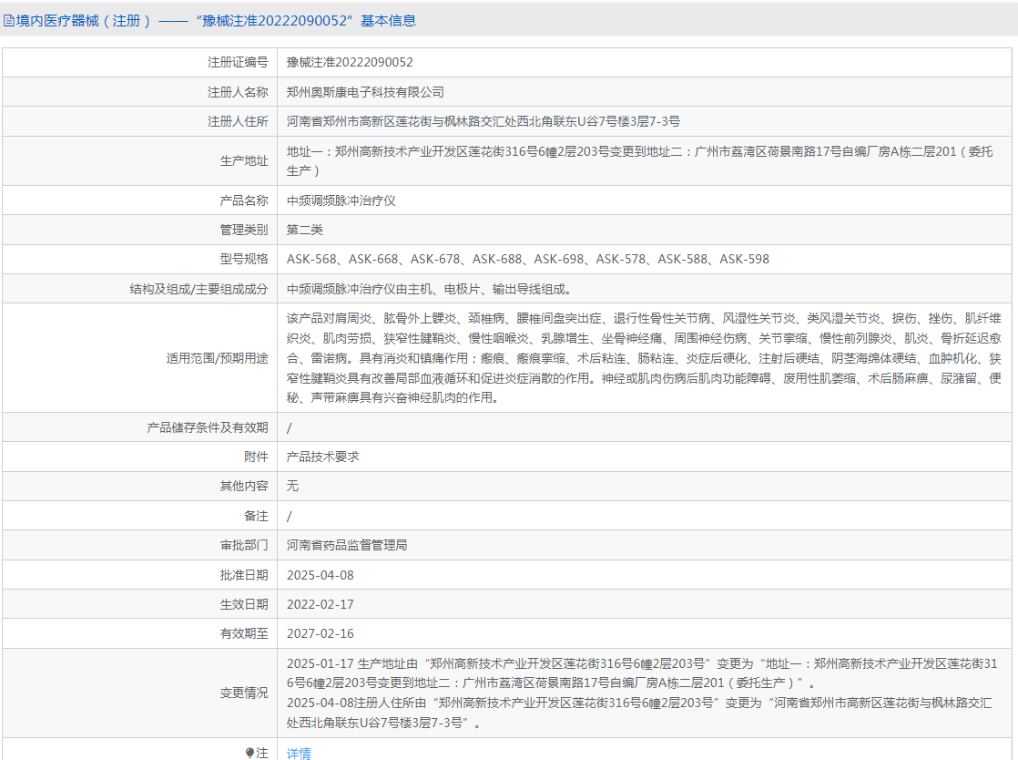Screen dimensions: 1018x760
Task: Click the 型号规格 row label
Action: (243, 259)
